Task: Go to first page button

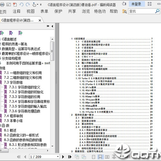Action: 19,157
